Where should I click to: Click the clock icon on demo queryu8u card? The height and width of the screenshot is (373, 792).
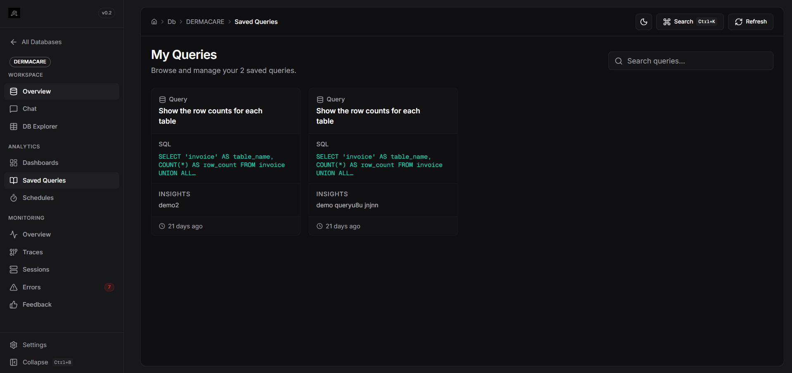(320, 226)
